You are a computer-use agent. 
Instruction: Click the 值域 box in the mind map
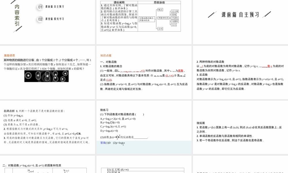pyautogui.click(x=174, y=15)
